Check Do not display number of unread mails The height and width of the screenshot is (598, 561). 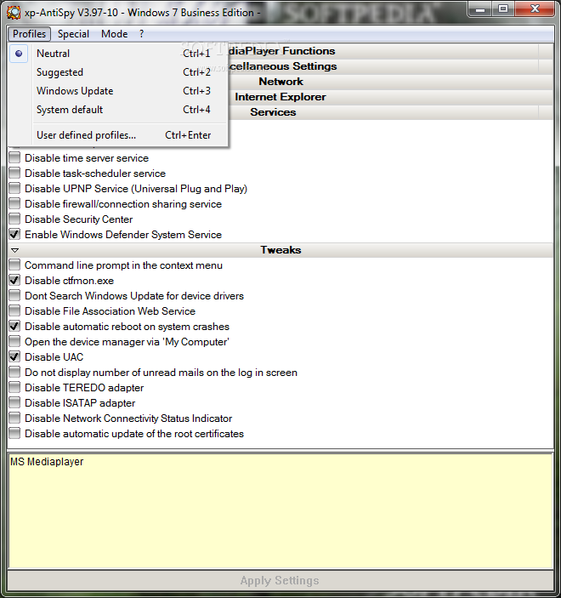coord(14,372)
